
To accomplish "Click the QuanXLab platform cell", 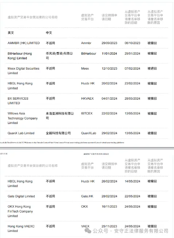I will point(89,133).
